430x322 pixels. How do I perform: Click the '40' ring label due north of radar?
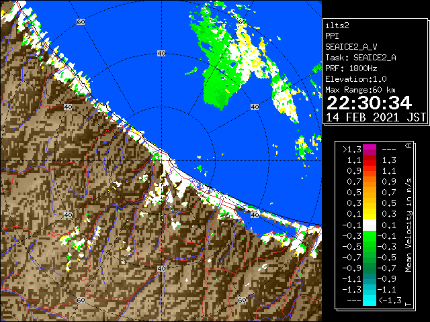[161, 54]
